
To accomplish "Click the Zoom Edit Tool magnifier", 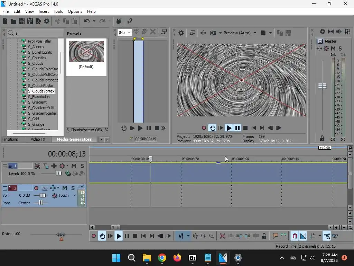I will click(212, 236).
